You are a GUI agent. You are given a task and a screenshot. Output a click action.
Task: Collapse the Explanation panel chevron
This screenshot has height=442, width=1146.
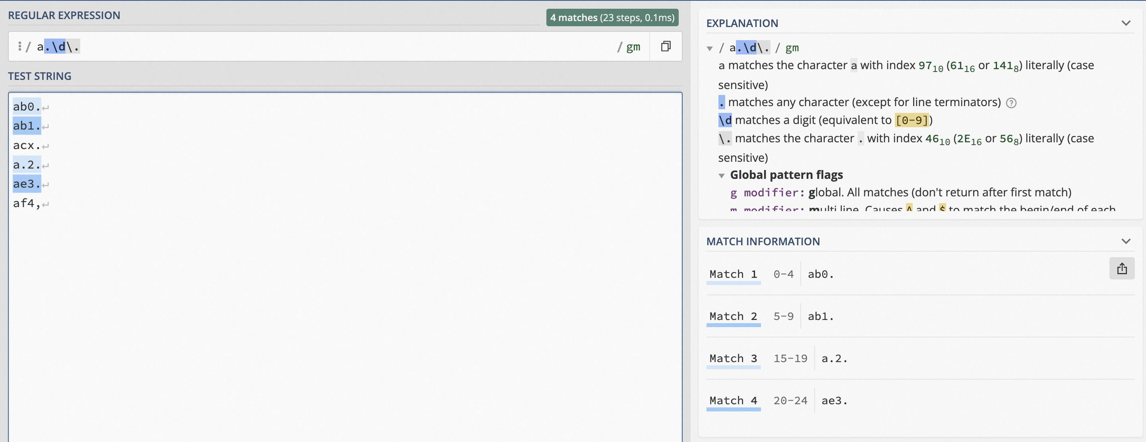[x=1126, y=23]
